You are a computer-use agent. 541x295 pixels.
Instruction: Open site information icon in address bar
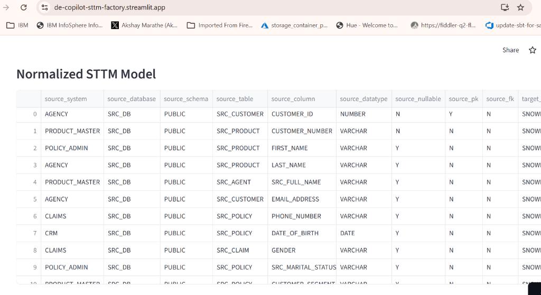[x=44, y=7]
